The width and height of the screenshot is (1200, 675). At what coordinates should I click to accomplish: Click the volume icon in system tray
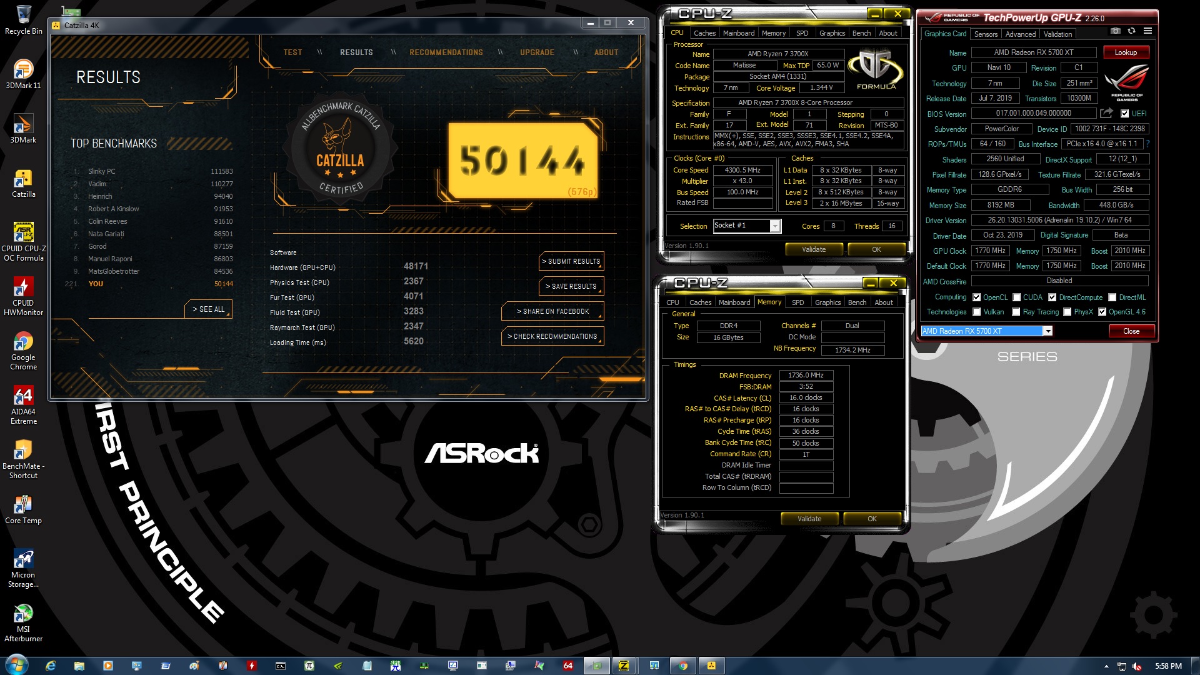click(1137, 666)
